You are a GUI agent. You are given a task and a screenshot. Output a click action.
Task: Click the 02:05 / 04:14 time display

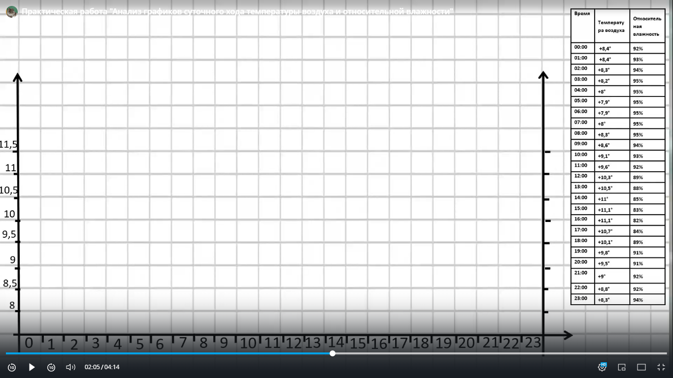(102, 367)
